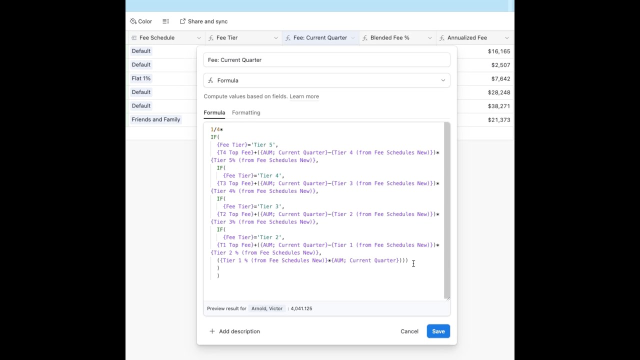640x360 pixels.
Task: Click the plus icon for Add description
Action: tap(212, 331)
